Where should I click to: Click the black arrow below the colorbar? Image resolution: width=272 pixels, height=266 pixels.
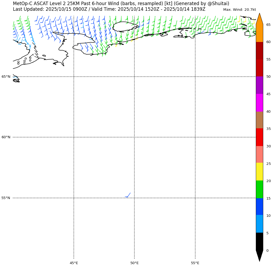point(259,256)
